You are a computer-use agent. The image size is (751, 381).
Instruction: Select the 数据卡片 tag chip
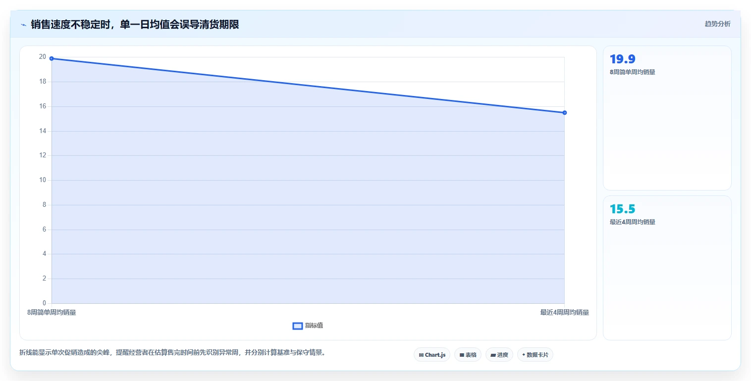point(535,355)
